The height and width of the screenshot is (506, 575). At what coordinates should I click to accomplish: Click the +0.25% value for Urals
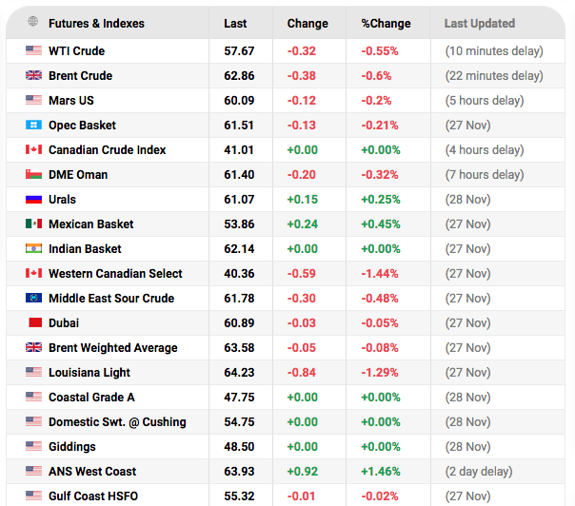[381, 200]
